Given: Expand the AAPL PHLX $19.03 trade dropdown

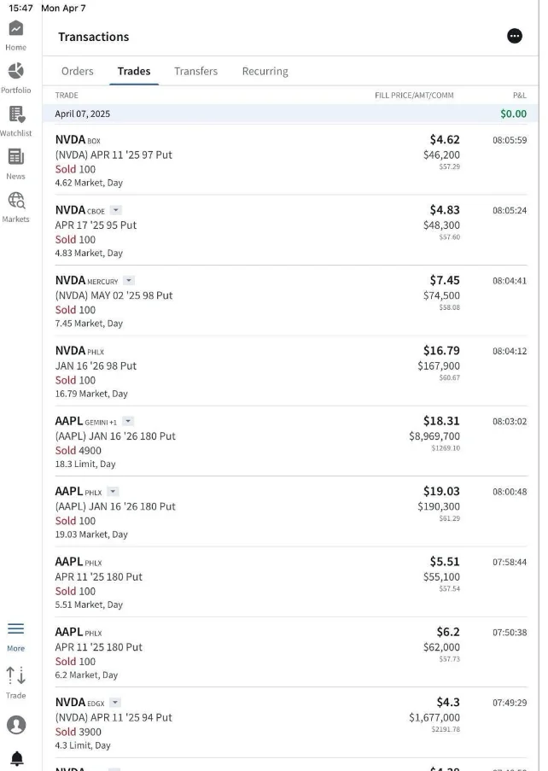Looking at the screenshot, I should pos(113,492).
